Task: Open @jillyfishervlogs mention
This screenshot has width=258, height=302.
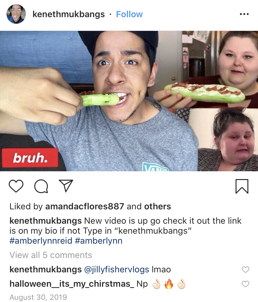Action: pos(117,270)
